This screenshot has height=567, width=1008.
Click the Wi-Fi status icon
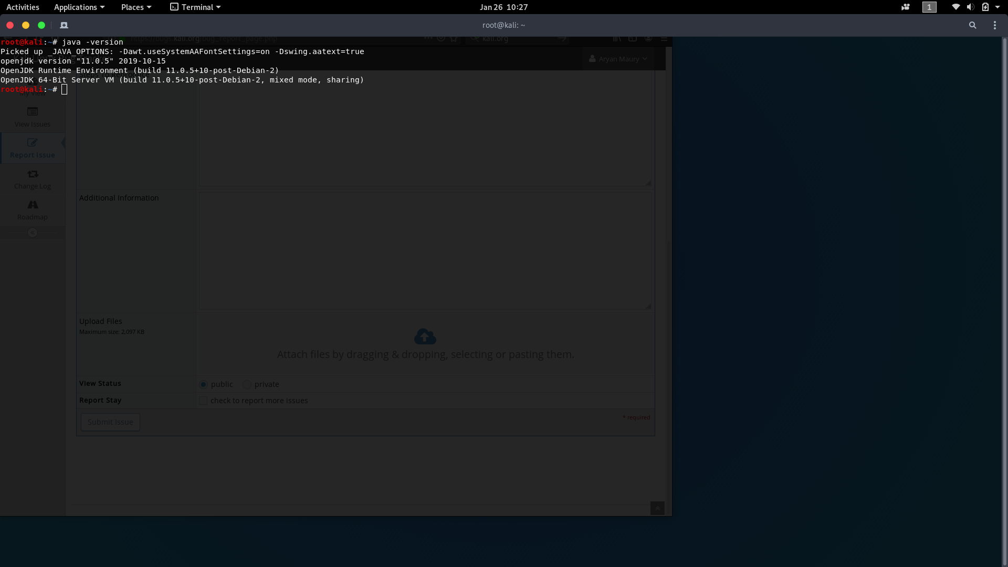tap(955, 7)
